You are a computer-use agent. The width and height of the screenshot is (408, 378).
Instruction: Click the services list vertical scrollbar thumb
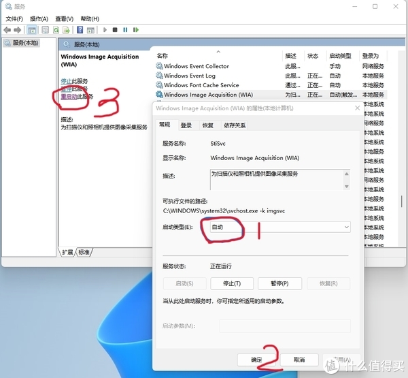click(402, 201)
